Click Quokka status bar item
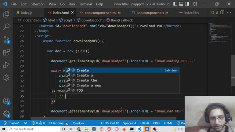This screenshot has width=235, height=132. (78, 123)
